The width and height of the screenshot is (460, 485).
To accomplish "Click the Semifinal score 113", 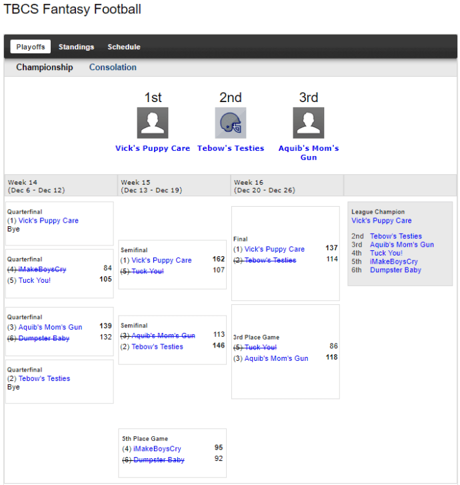I will pyautogui.click(x=219, y=334).
